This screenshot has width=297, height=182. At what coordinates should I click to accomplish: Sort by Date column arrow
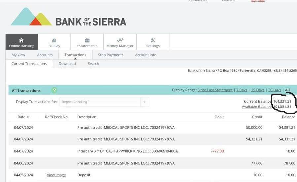pyautogui.click(x=28, y=117)
